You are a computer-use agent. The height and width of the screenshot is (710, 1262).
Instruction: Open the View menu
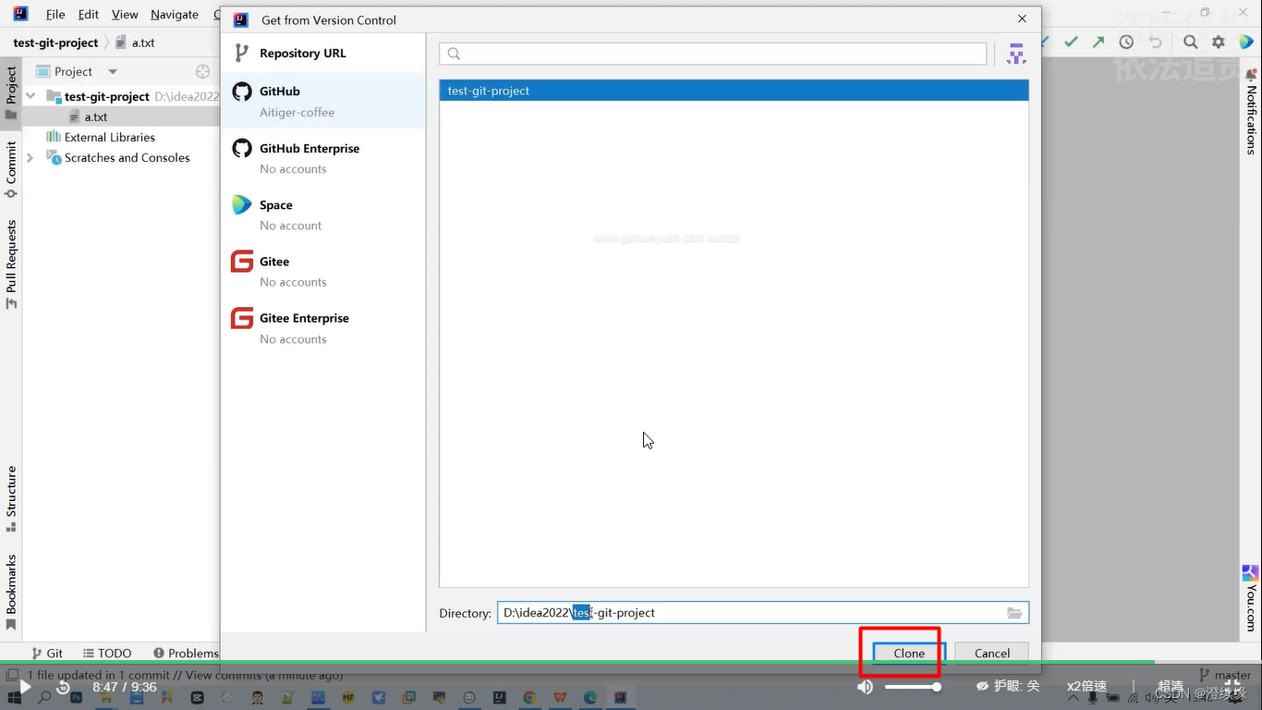[125, 15]
